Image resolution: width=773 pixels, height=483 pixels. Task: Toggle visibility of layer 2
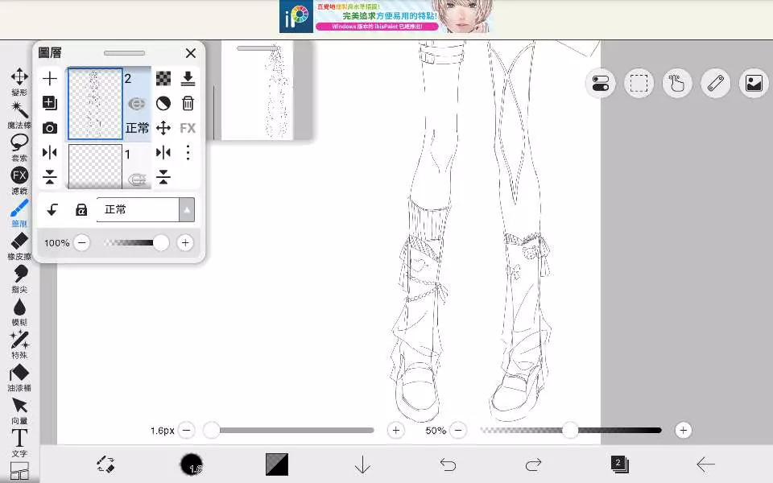pyautogui.click(x=136, y=103)
